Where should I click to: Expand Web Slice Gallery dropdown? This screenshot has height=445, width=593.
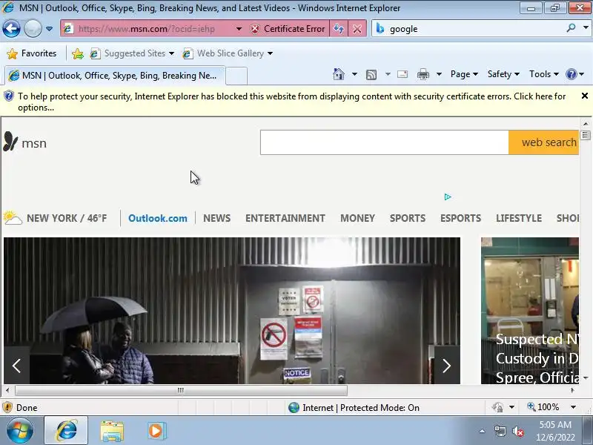[x=270, y=53]
